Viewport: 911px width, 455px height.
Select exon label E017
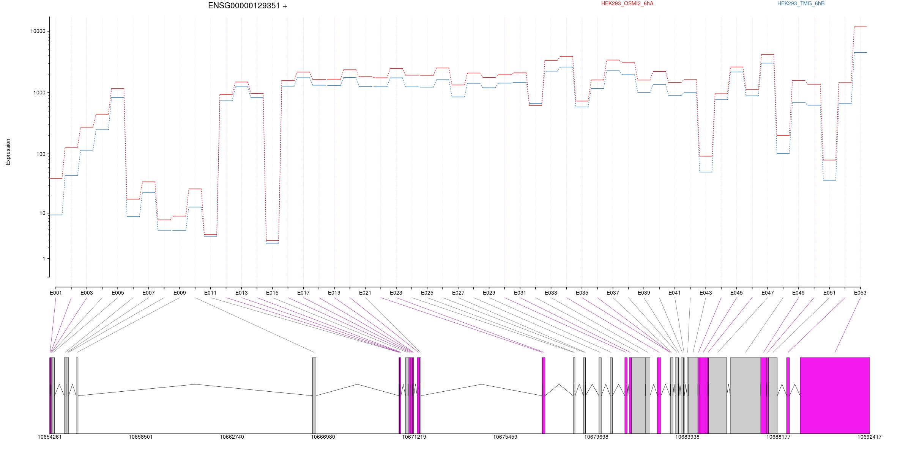coord(303,293)
